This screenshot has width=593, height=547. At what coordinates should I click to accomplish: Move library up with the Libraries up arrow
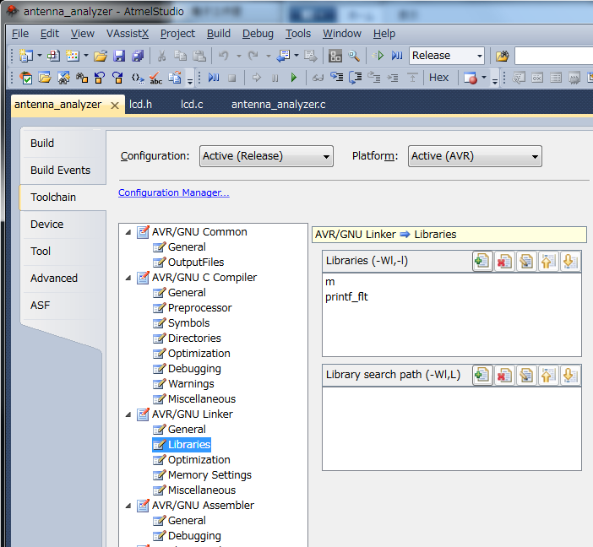pos(548,261)
